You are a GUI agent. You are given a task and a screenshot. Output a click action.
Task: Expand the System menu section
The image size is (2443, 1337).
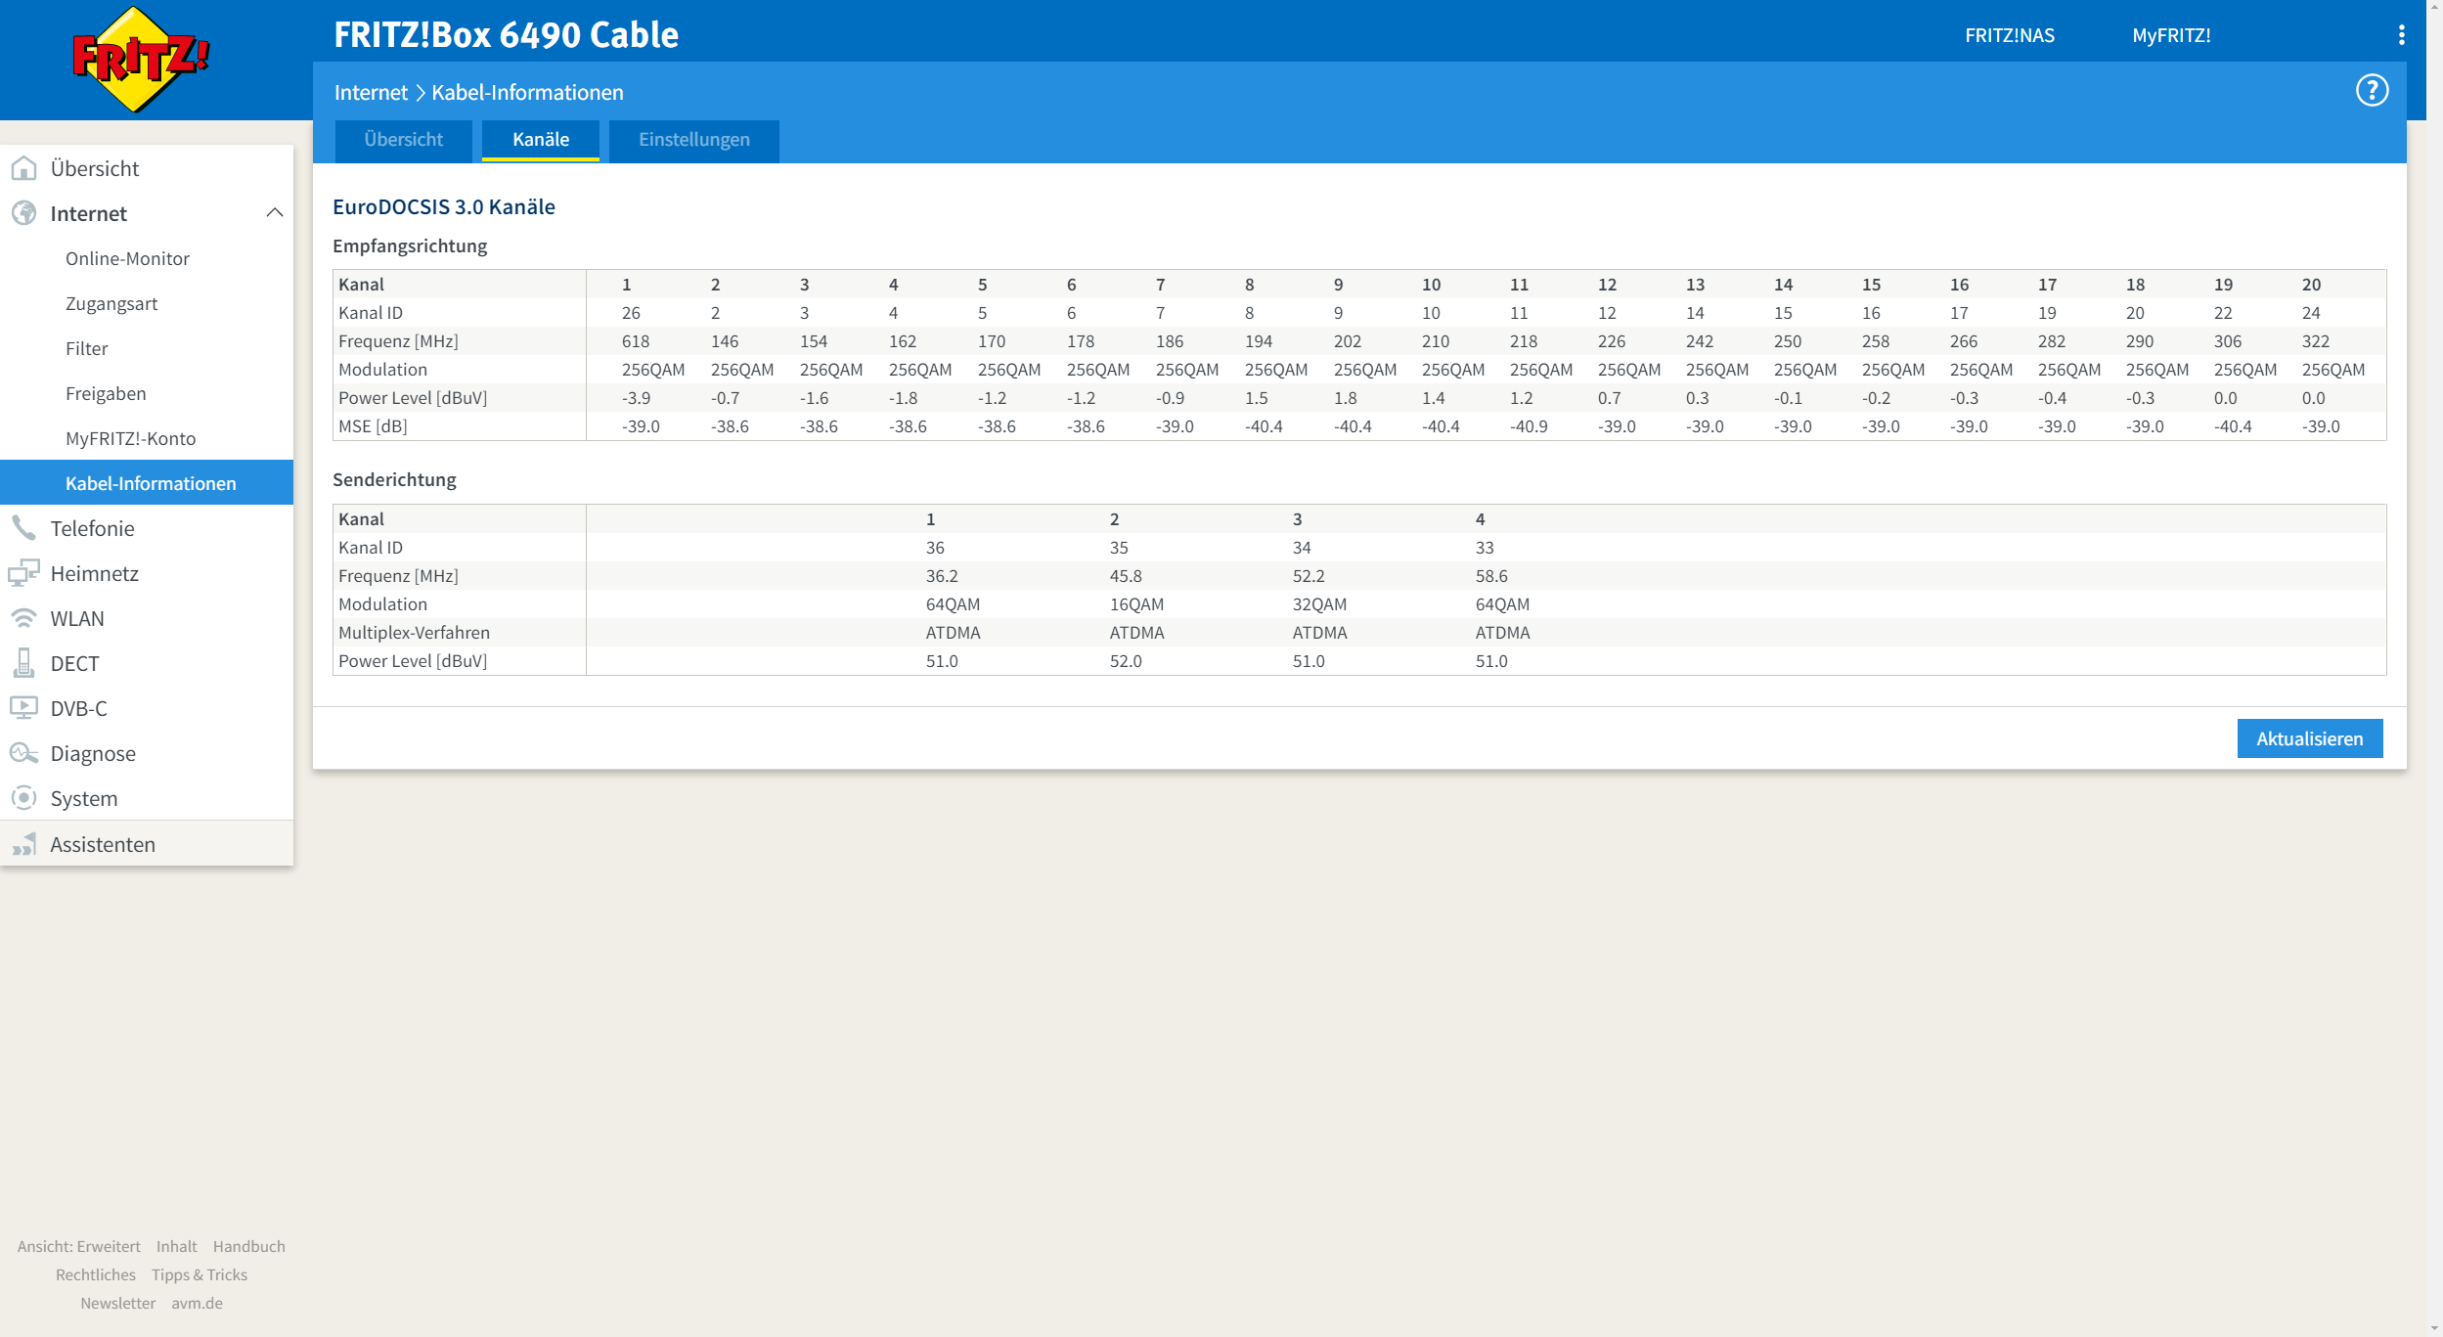pos(84,798)
